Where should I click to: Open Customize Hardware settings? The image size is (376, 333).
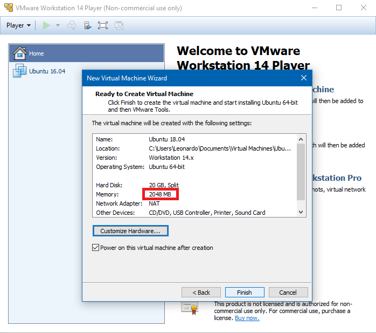(130, 231)
